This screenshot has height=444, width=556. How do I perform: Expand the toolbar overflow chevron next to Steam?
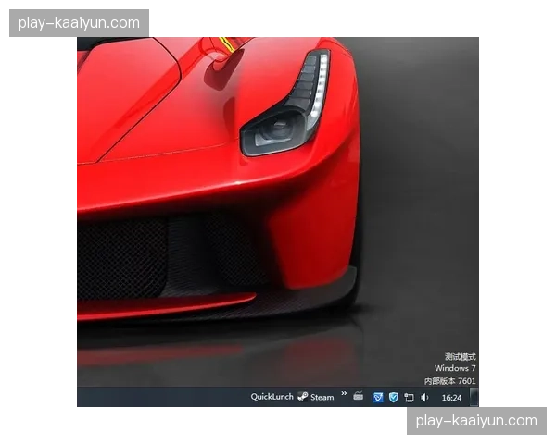[x=344, y=395]
